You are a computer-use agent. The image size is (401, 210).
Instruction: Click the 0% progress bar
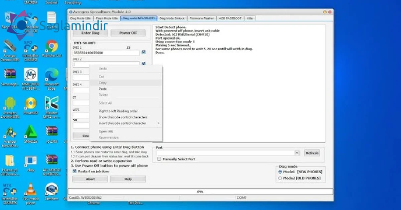tap(200, 192)
